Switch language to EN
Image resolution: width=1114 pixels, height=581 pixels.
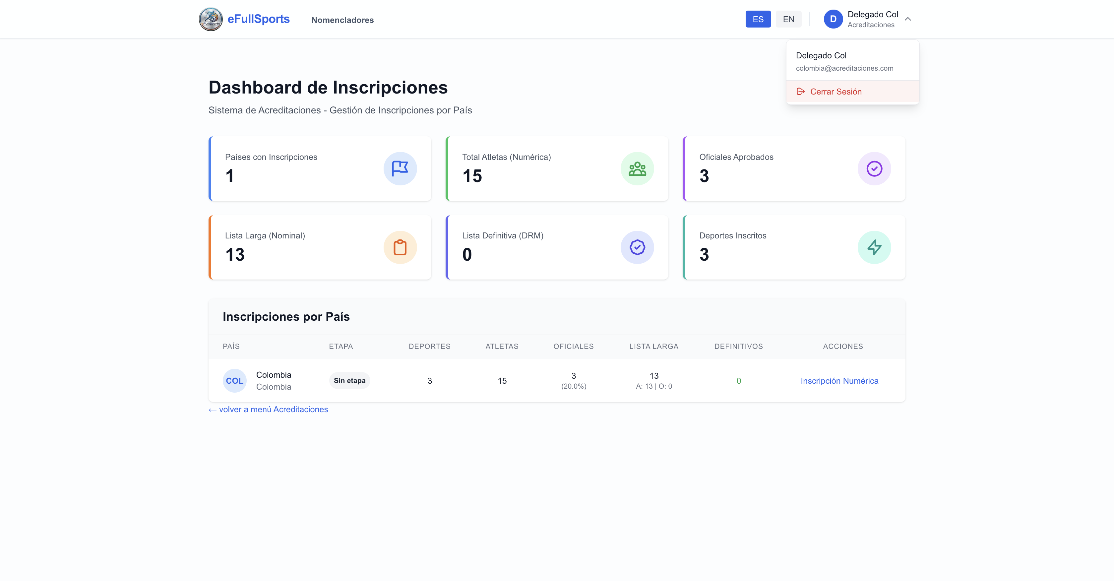pyautogui.click(x=788, y=19)
